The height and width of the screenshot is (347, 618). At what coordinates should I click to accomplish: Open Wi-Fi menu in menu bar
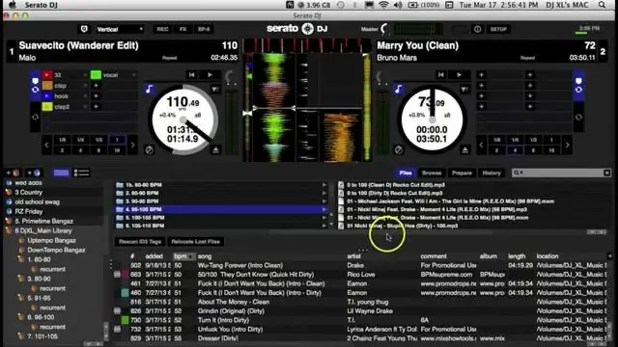tap(383, 5)
